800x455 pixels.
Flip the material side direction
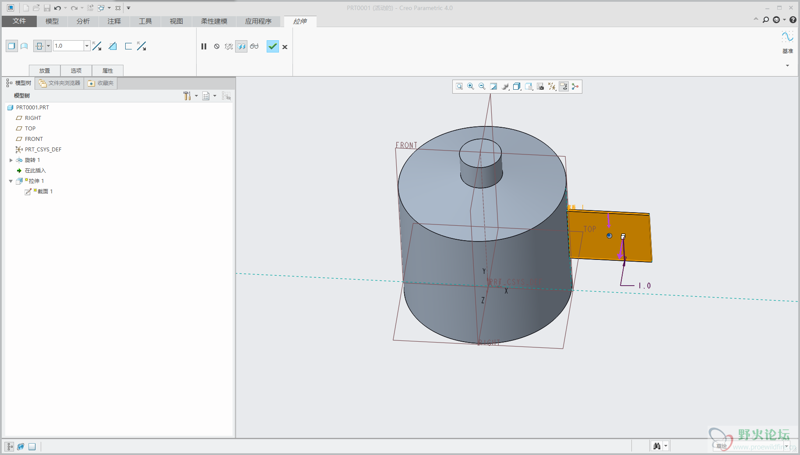[141, 46]
